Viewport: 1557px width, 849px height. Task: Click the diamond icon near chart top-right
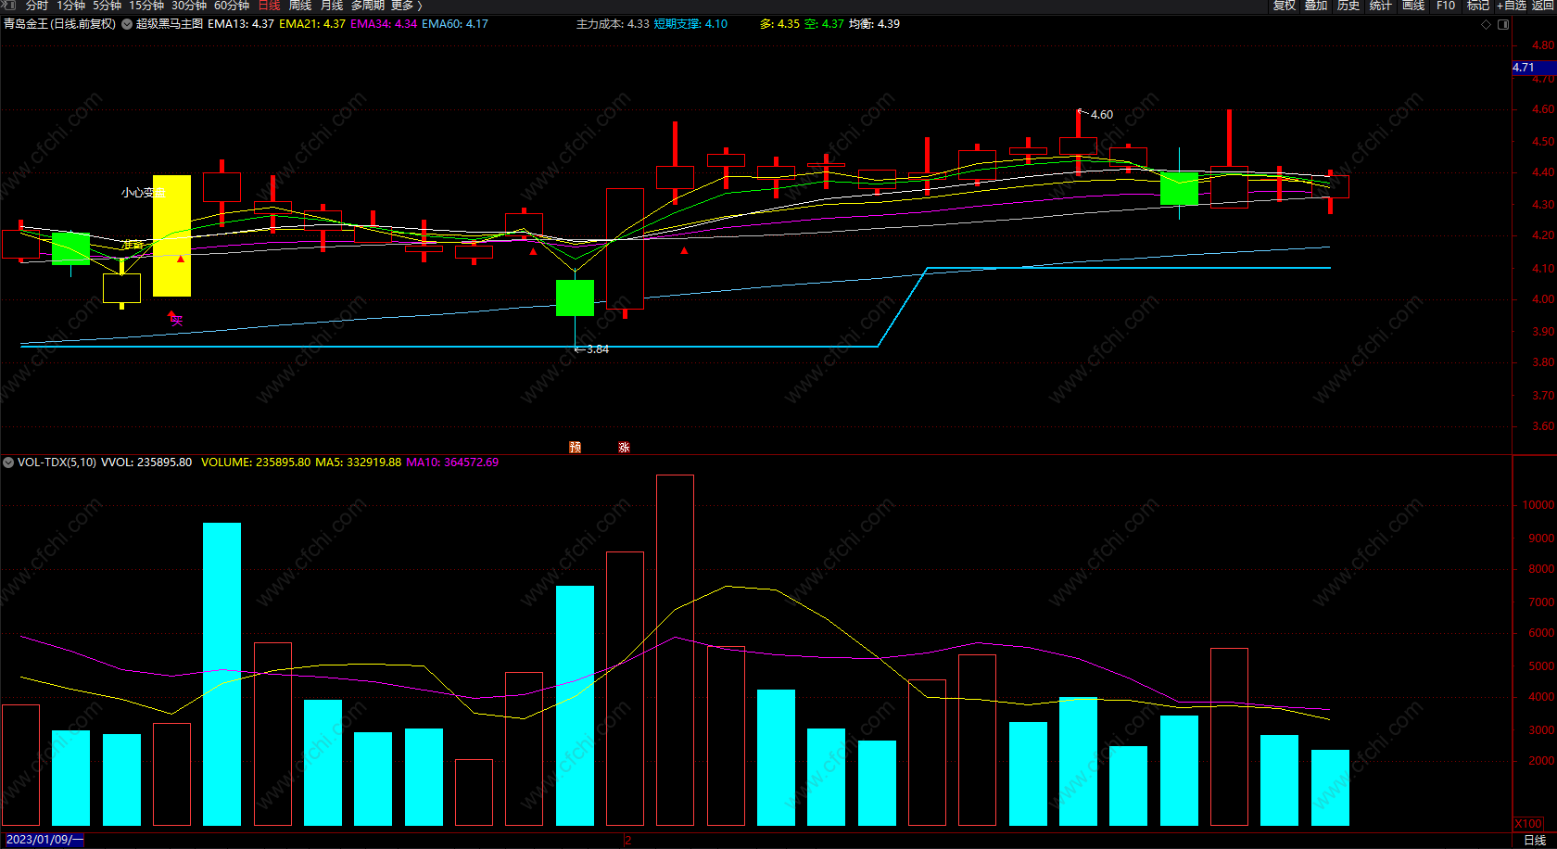pos(1486,24)
